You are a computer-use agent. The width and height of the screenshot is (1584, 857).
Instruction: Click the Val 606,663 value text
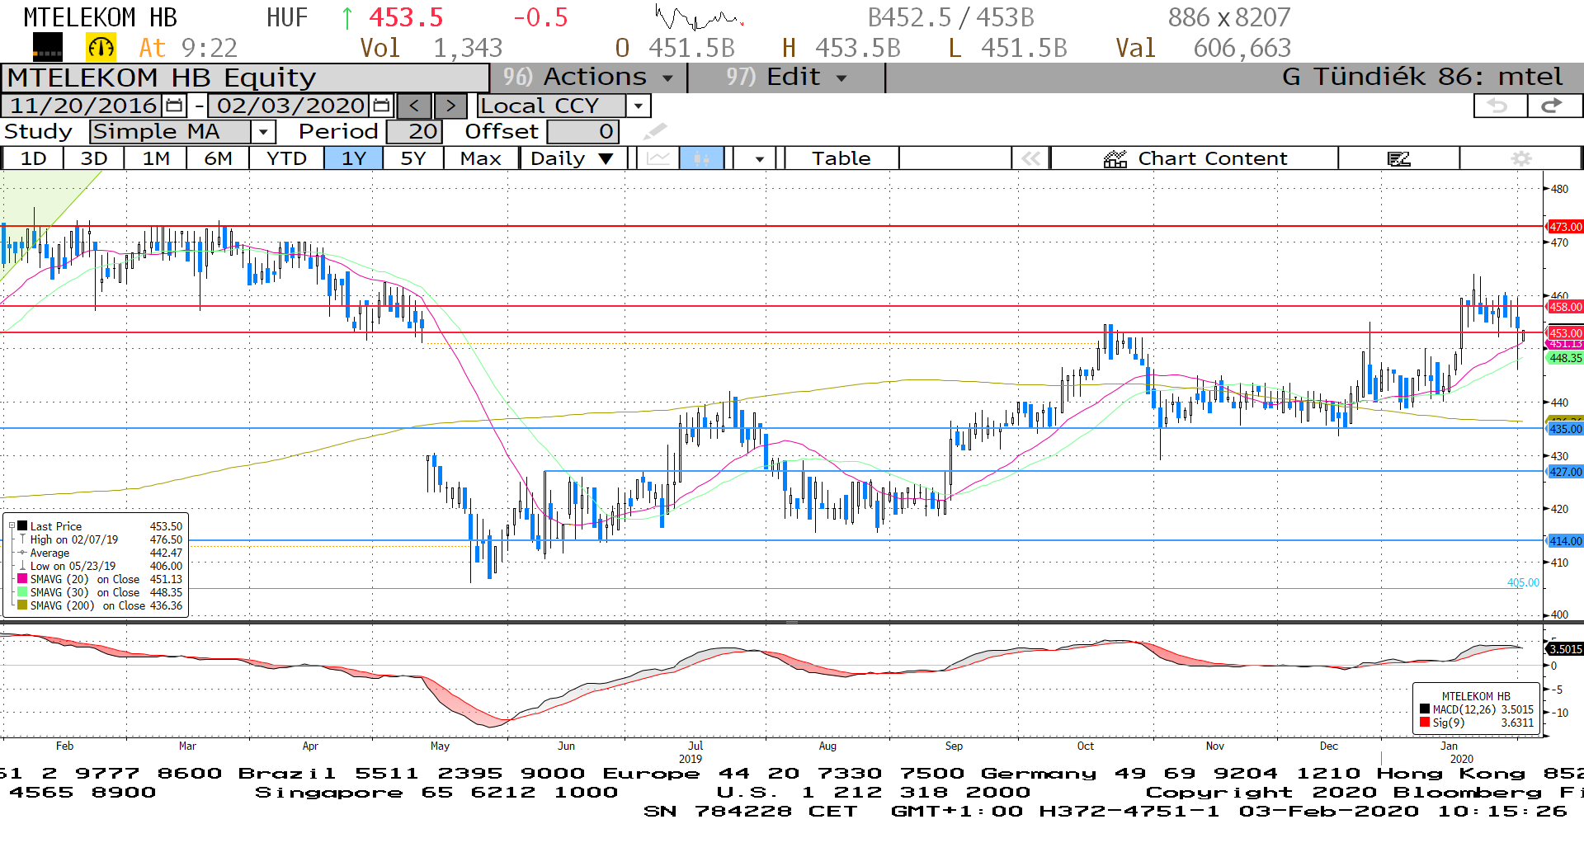pos(1203,48)
